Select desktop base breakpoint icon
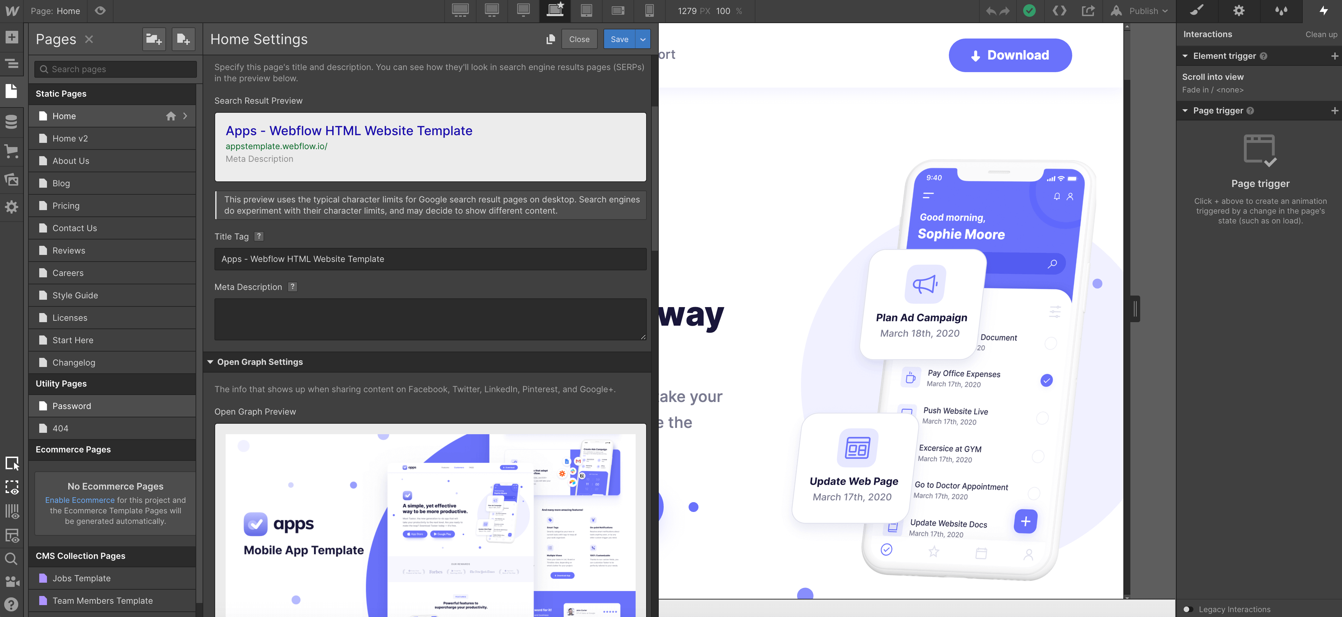Screen dimensions: 1342x617 tap(555, 11)
